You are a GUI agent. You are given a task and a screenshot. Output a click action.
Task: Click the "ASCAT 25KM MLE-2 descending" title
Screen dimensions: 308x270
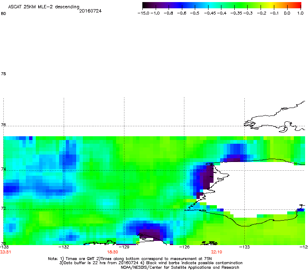click(44, 7)
